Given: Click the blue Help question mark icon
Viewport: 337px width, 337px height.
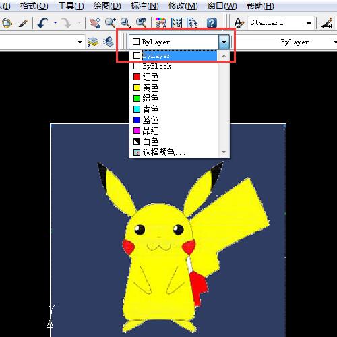Looking at the screenshot, I should coord(212,23).
